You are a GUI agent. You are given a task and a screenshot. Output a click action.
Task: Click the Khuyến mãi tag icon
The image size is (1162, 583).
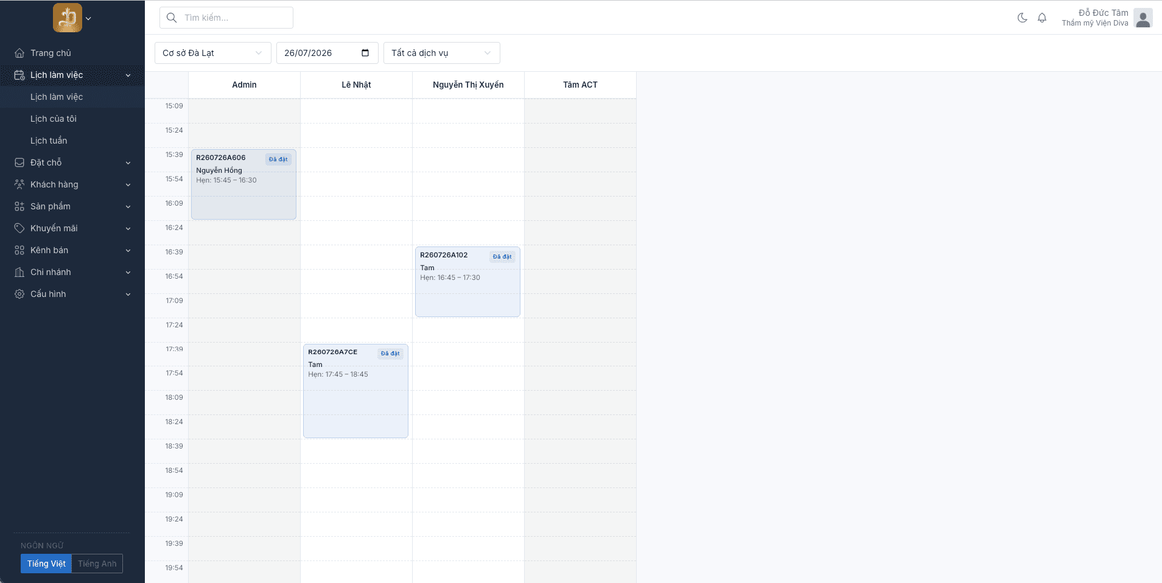(19, 228)
